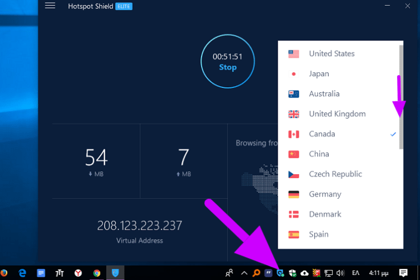This screenshot has height=280, width=420.
Task: Expand hidden system tray icons chevron
Action: (244, 273)
